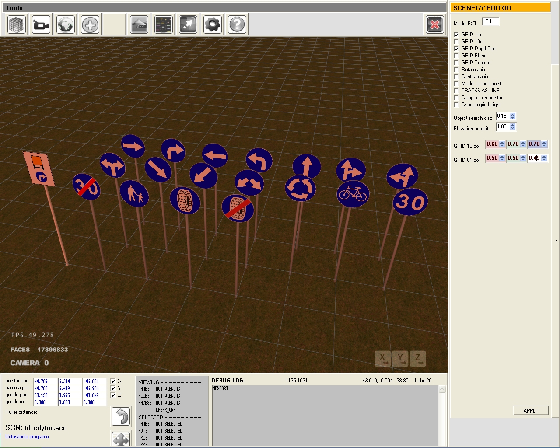Click the 3D grid cube toolbar icon

(x=17, y=24)
